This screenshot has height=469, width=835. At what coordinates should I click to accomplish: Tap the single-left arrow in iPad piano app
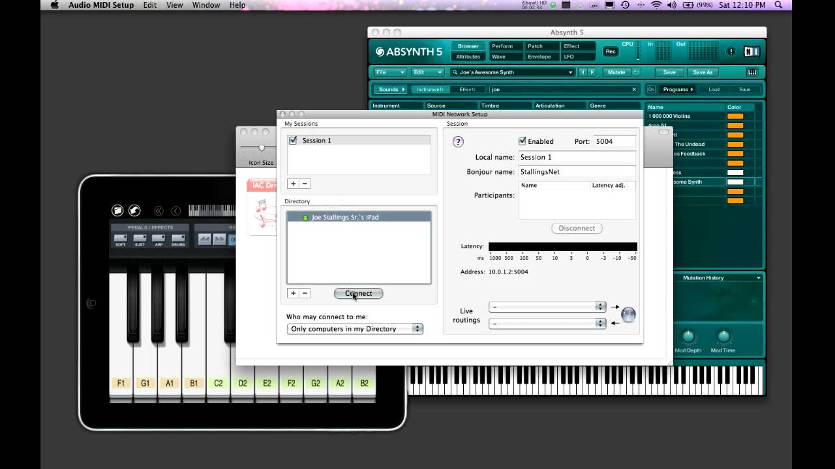pos(175,210)
